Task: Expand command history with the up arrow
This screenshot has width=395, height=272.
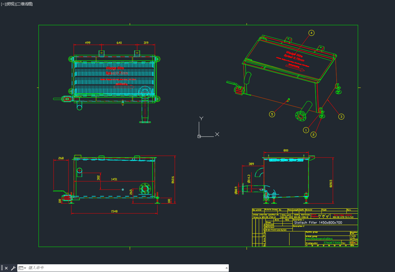Action: coord(226,268)
